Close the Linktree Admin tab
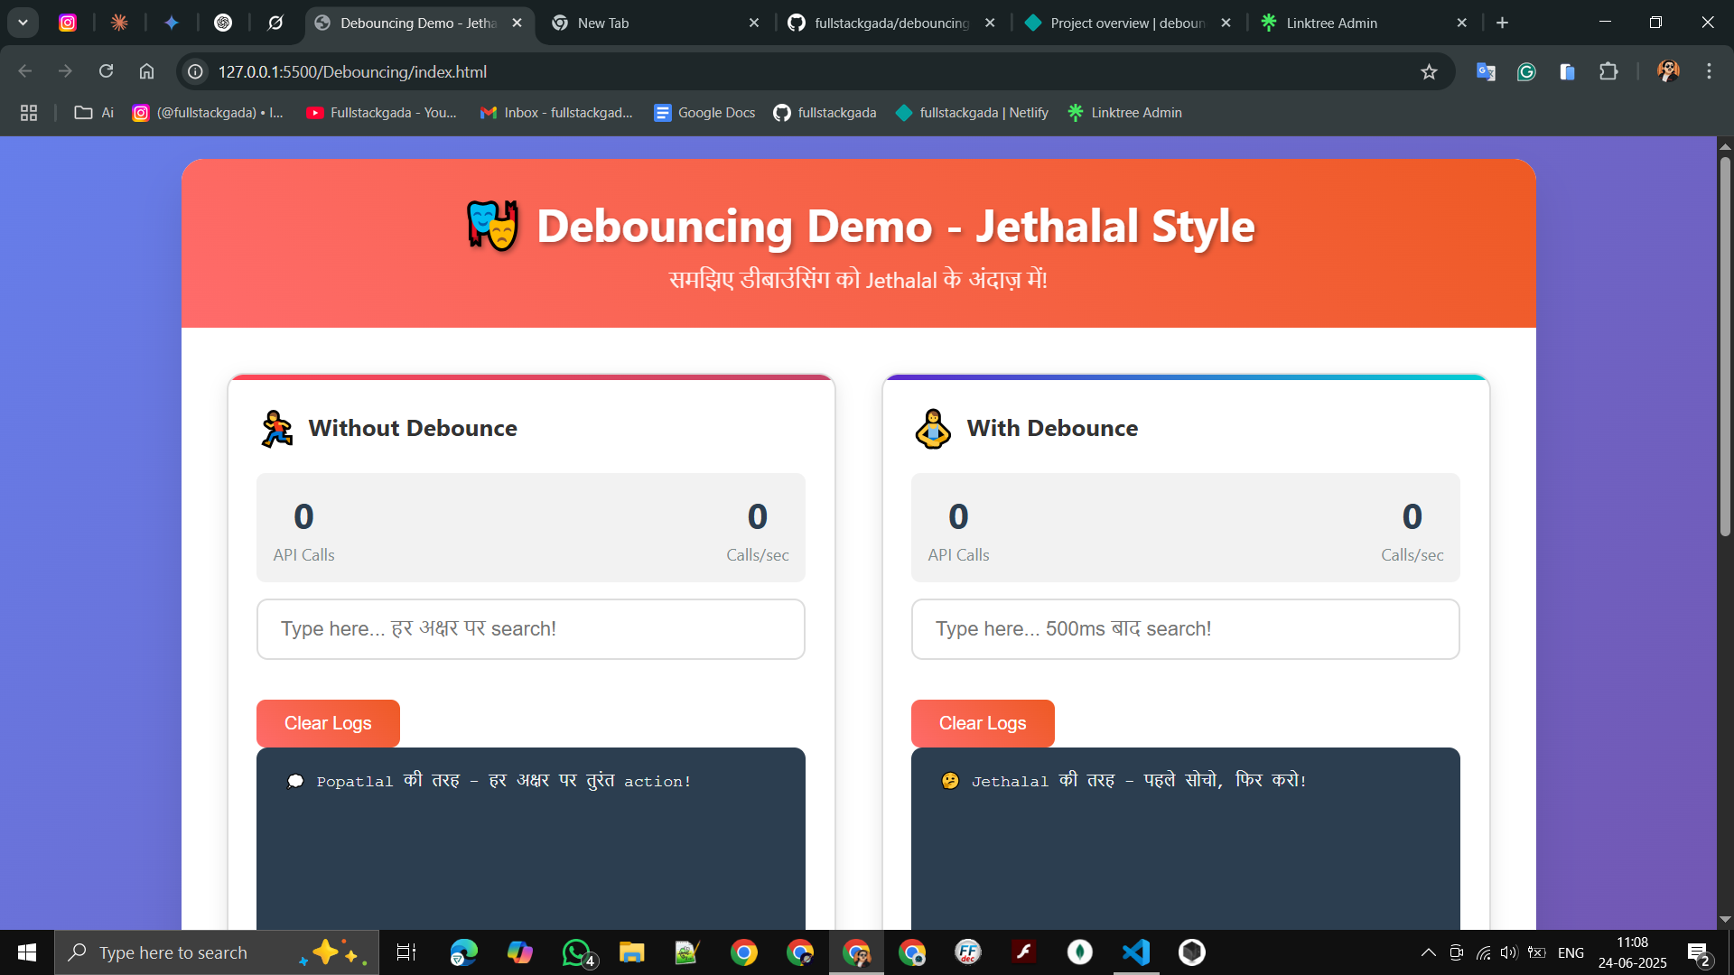 pyautogui.click(x=1462, y=23)
